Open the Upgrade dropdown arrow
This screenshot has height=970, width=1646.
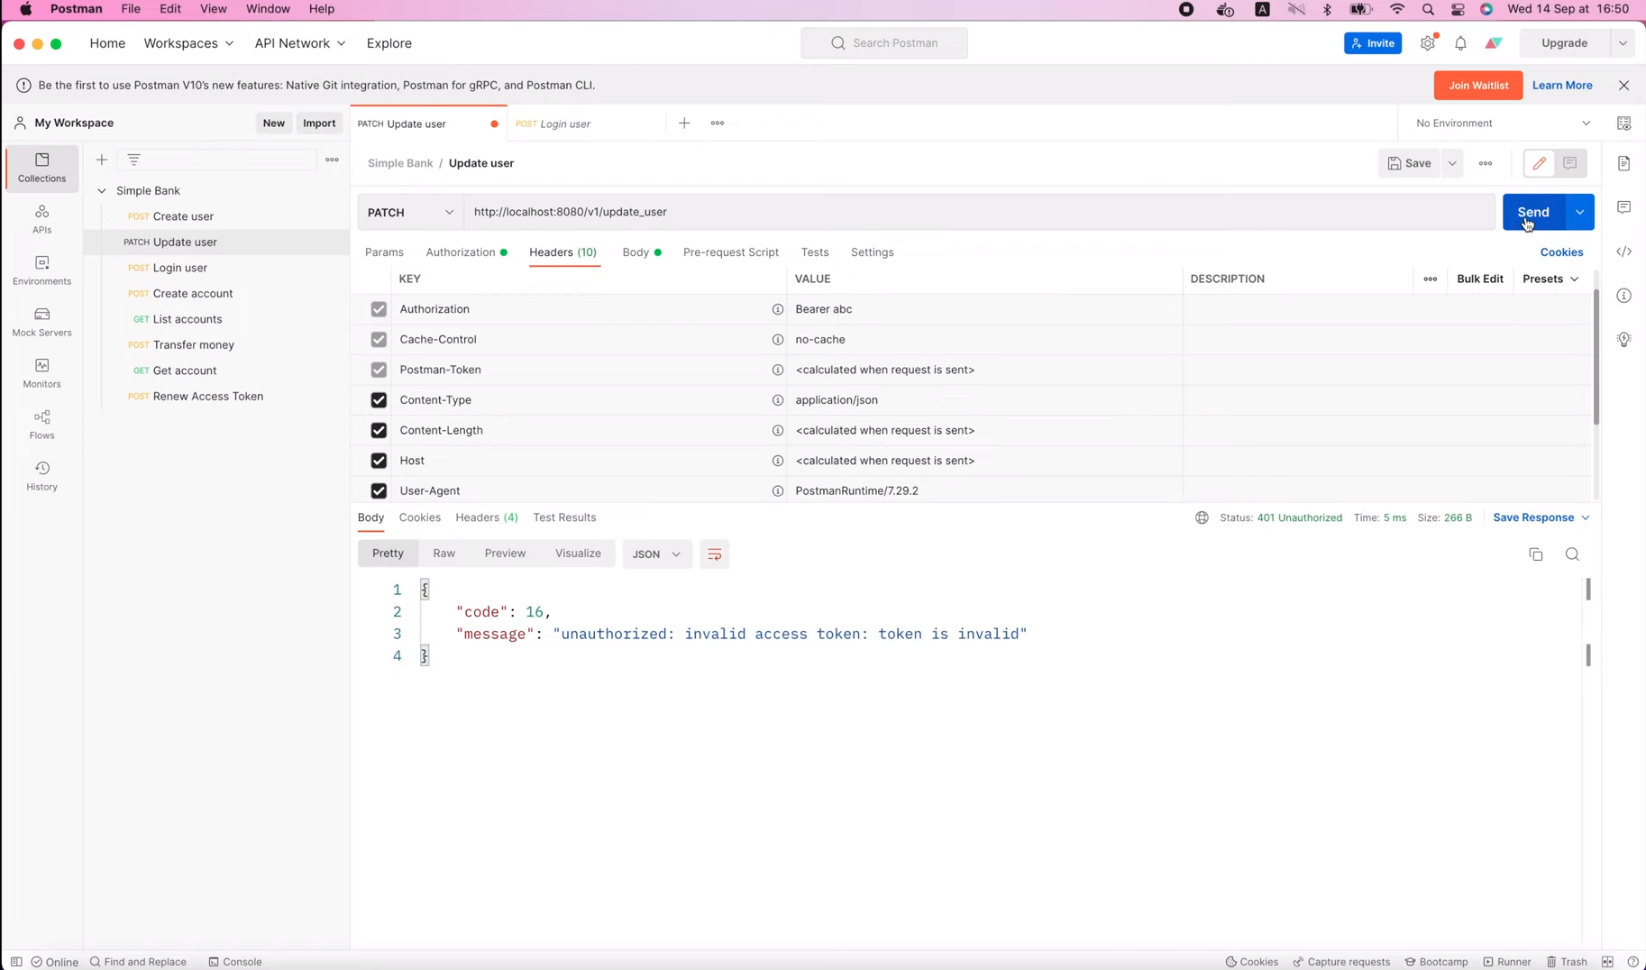[x=1623, y=43]
